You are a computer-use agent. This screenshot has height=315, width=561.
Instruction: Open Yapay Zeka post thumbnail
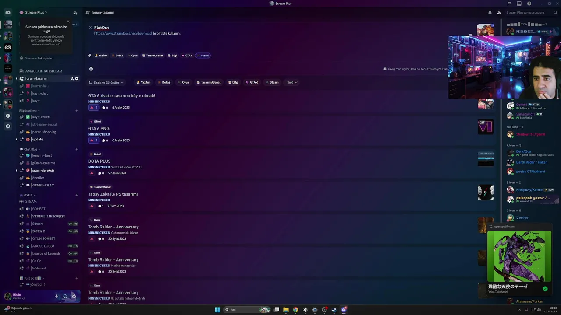486,192
